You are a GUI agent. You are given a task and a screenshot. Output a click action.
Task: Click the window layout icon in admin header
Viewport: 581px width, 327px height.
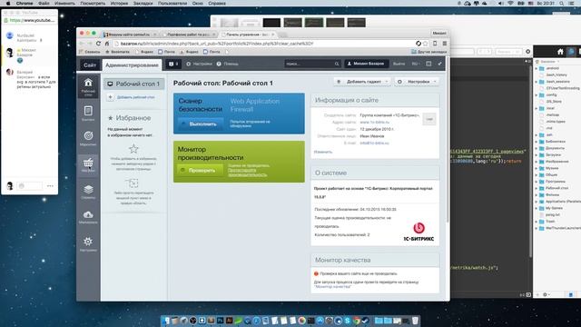[428, 64]
